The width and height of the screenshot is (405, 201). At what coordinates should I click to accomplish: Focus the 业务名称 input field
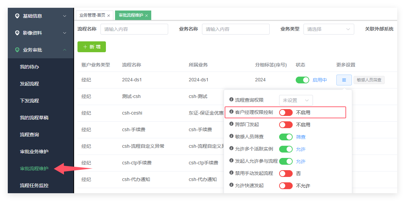[x=236, y=29]
